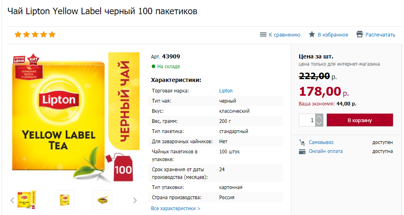
Task: Decrease product quantity by one
Action: point(319,123)
